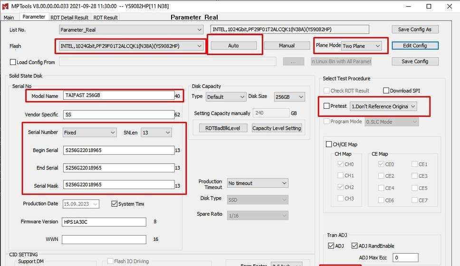Click the Manual button
Viewport: 460px width, 266px height.
pos(287,46)
